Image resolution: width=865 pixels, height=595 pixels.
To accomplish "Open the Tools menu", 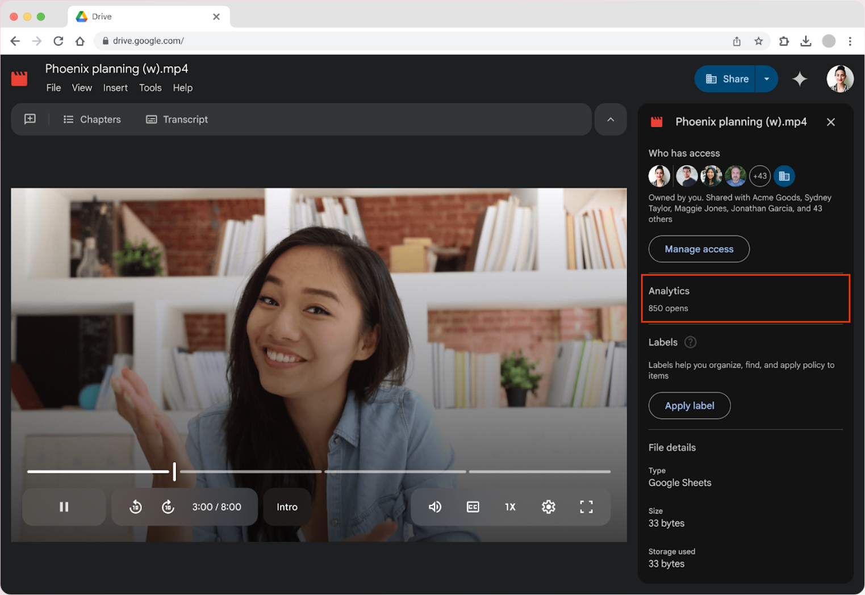I will pos(150,87).
